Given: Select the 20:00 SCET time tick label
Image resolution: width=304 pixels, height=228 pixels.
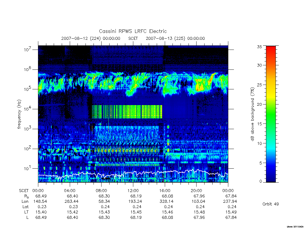Looking at the screenshot, I should pos(196,191).
